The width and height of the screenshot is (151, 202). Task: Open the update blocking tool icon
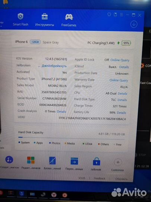click(x=53, y=160)
